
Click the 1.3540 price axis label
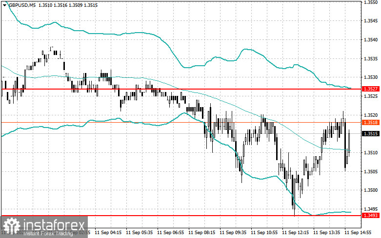pyautogui.click(x=371, y=40)
